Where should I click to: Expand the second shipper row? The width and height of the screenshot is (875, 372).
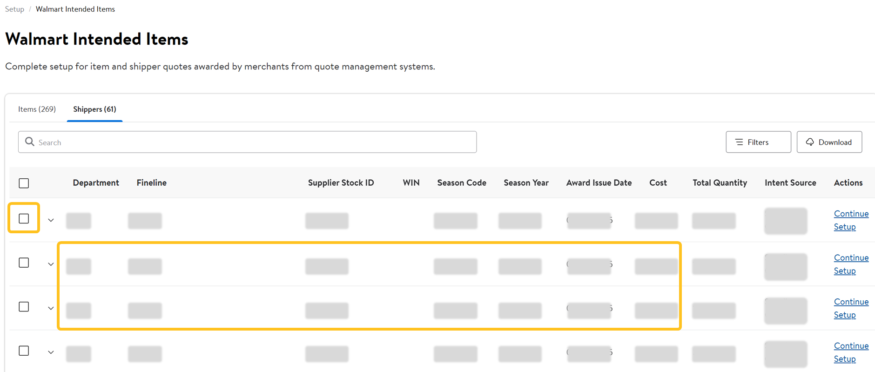[51, 264]
